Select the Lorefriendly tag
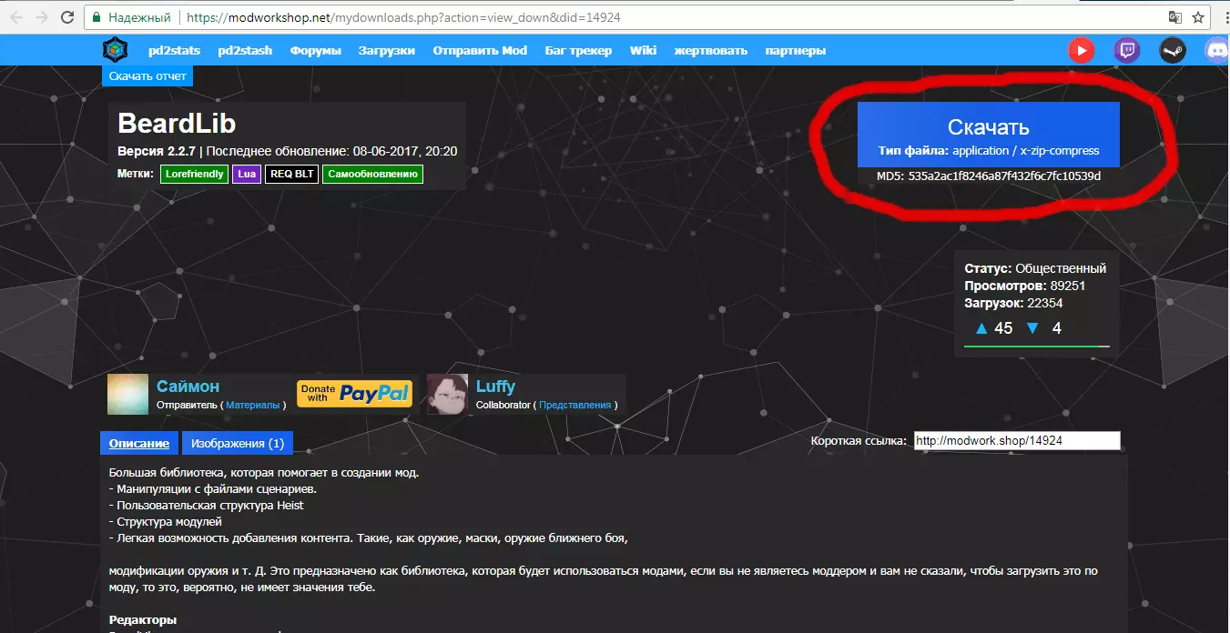 click(x=194, y=174)
